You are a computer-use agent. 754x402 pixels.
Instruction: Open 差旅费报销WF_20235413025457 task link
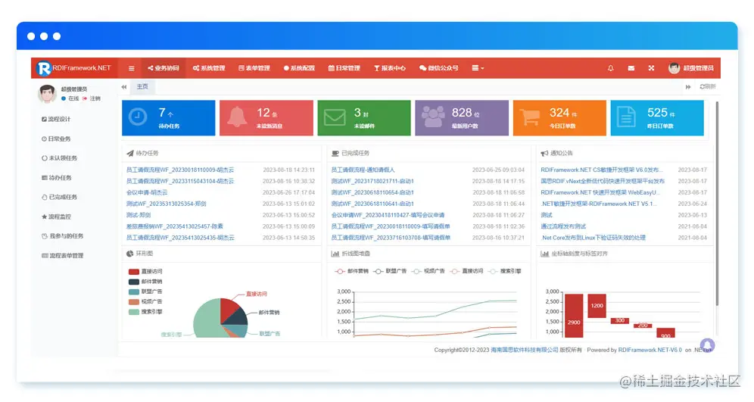tap(175, 226)
